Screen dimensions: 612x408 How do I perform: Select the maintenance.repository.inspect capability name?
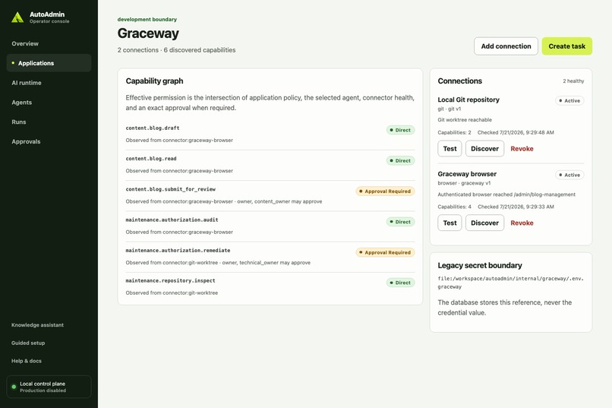tap(171, 280)
